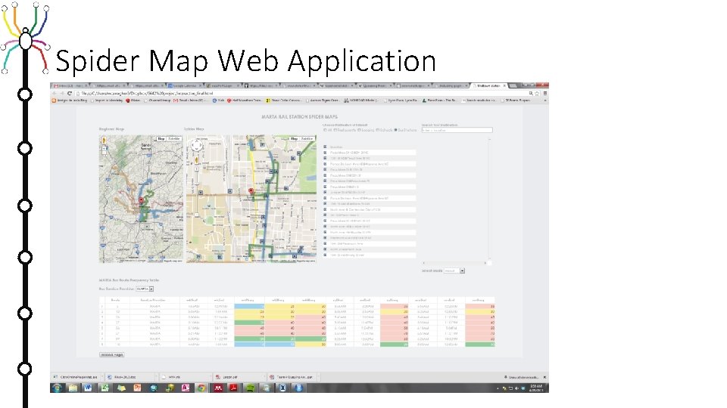The height and width of the screenshot is (408, 727).
Task: Click the pan control on the Spider Map
Action: (197, 145)
